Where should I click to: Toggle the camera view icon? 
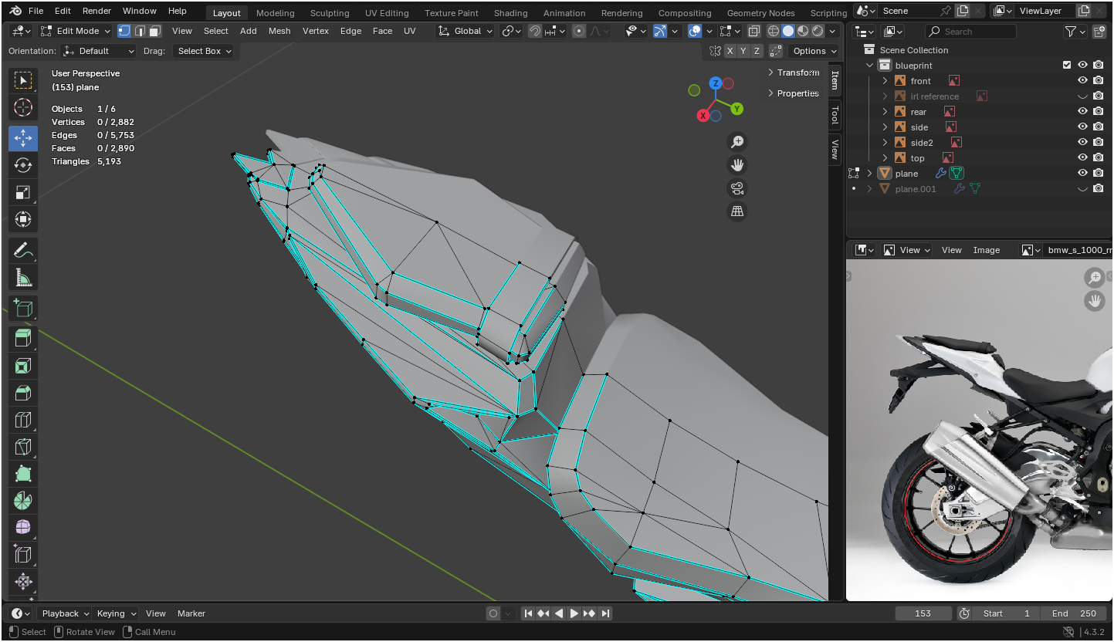coord(737,188)
